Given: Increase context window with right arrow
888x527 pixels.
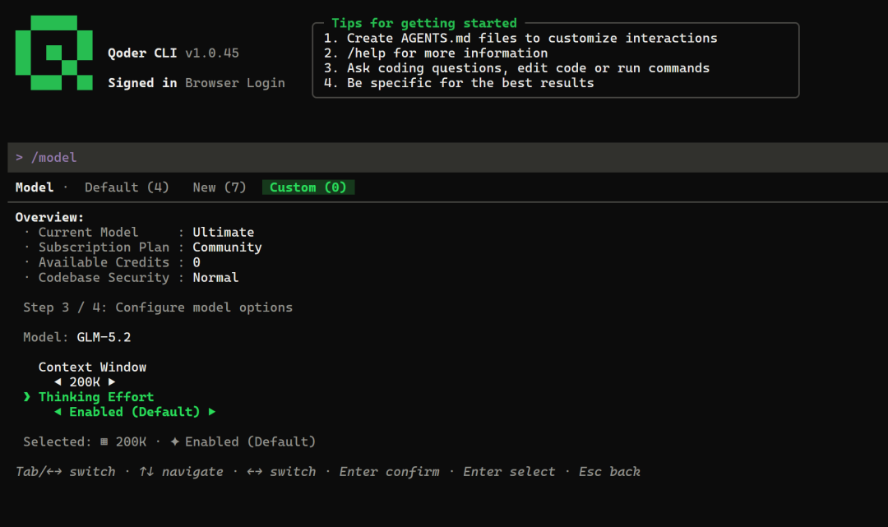Looking at the screenshot, I should [x=112, y=382].
